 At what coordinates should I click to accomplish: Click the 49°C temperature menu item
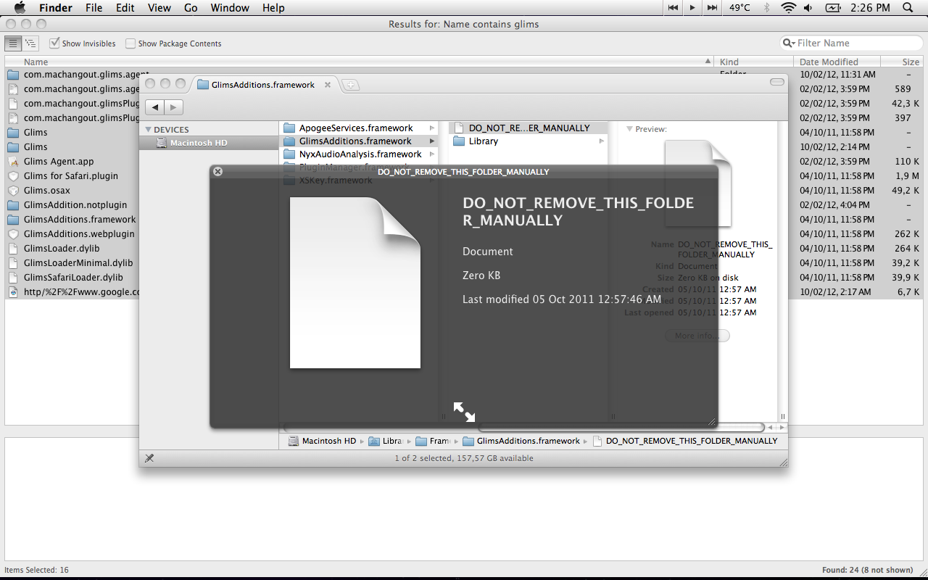pyautogui.click(x=739, y=8)
